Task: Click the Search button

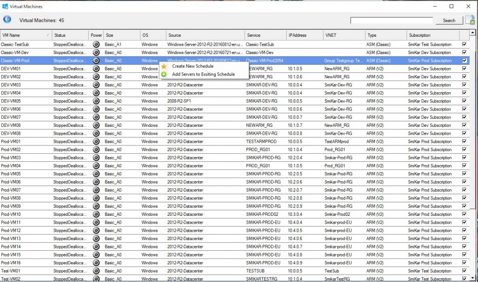Action: [x=449, y=20]
